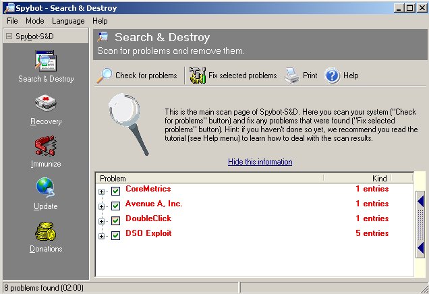Image resolution: width=429 pixels, height=294 pixels.
Task: Maximize the Spybot window
Action: click(410, 8)
